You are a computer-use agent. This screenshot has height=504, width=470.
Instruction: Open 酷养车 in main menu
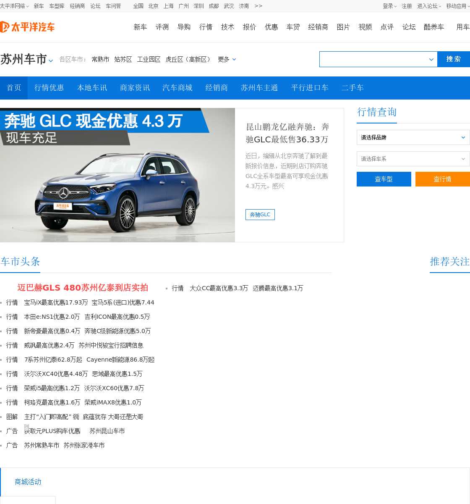pos(434,27)
